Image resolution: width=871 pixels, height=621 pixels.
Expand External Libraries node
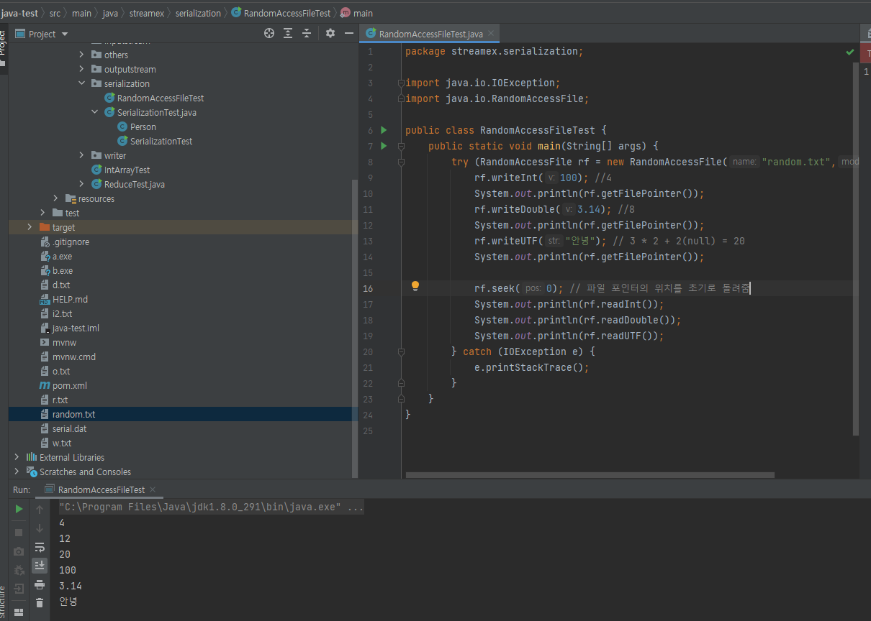click(17, 457)
